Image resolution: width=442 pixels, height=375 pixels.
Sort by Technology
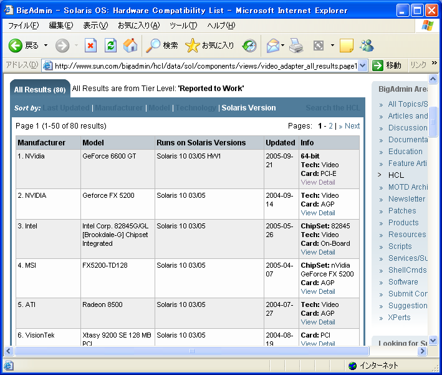coord(196,108)
